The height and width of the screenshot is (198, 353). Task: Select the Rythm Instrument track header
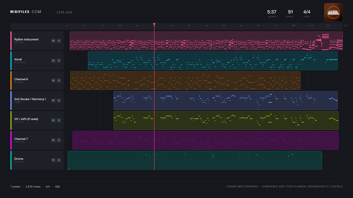[37, 41]
